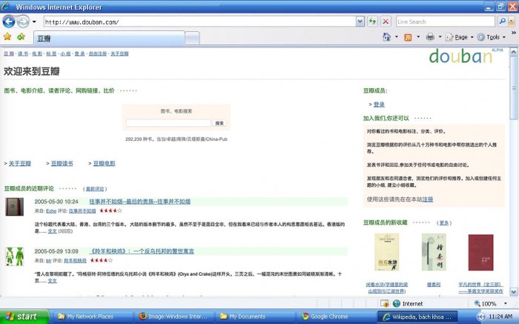Click the Print toolbar icon
519x324 pixels.
(x=430, y=36)
